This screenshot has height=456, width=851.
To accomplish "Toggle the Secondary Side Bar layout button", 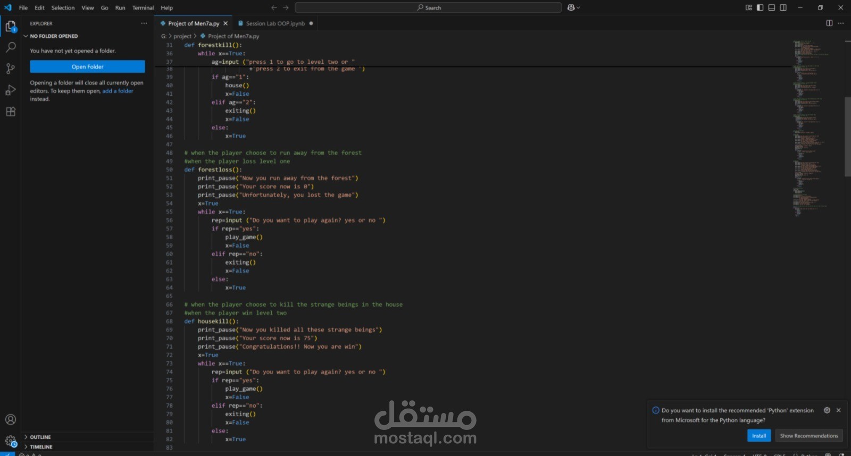I will (x=783, y=7).
